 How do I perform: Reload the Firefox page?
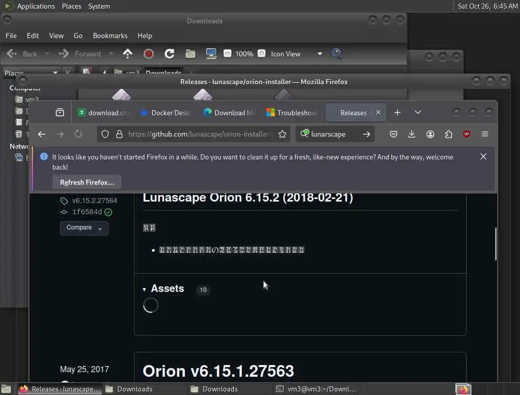point(78,134)
